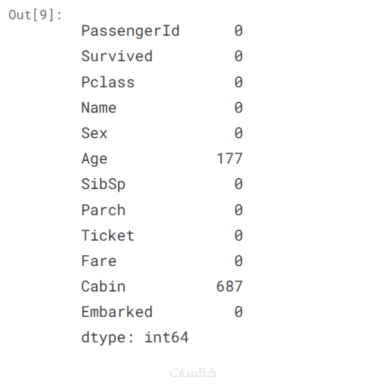The width and height of the screenshot is (386, 385).
Task: Click the Out[9] output prompt label
Action: coord(35,15)
